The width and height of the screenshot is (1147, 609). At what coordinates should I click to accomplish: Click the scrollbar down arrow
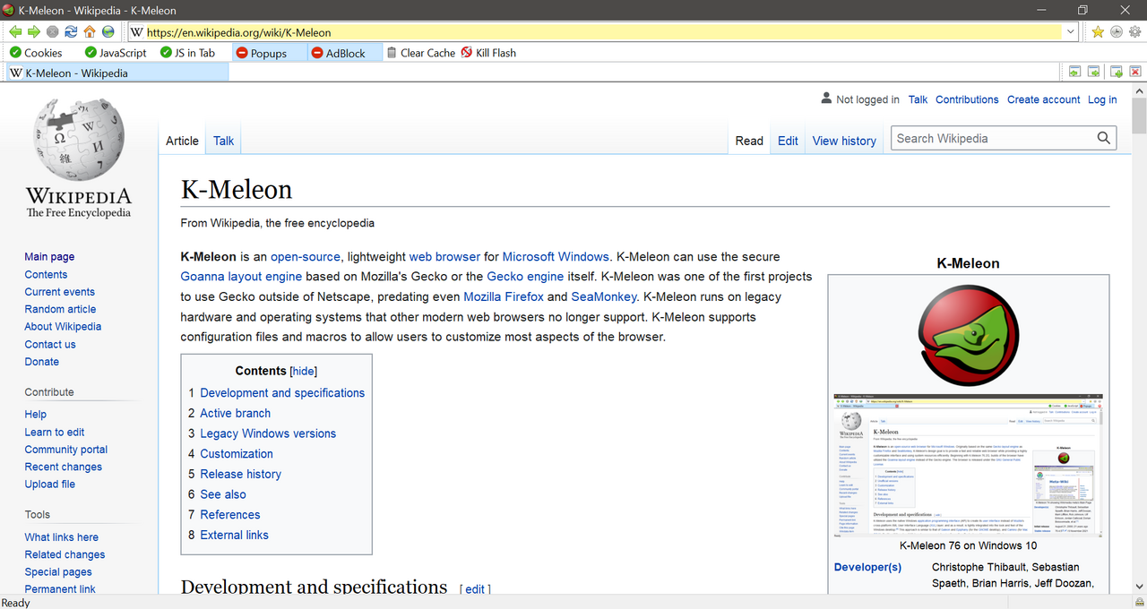pos(1139,588)
